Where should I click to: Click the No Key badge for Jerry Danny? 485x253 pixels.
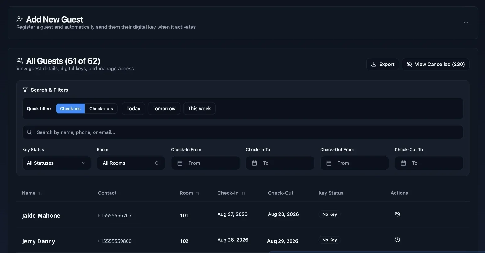[330, 240]
